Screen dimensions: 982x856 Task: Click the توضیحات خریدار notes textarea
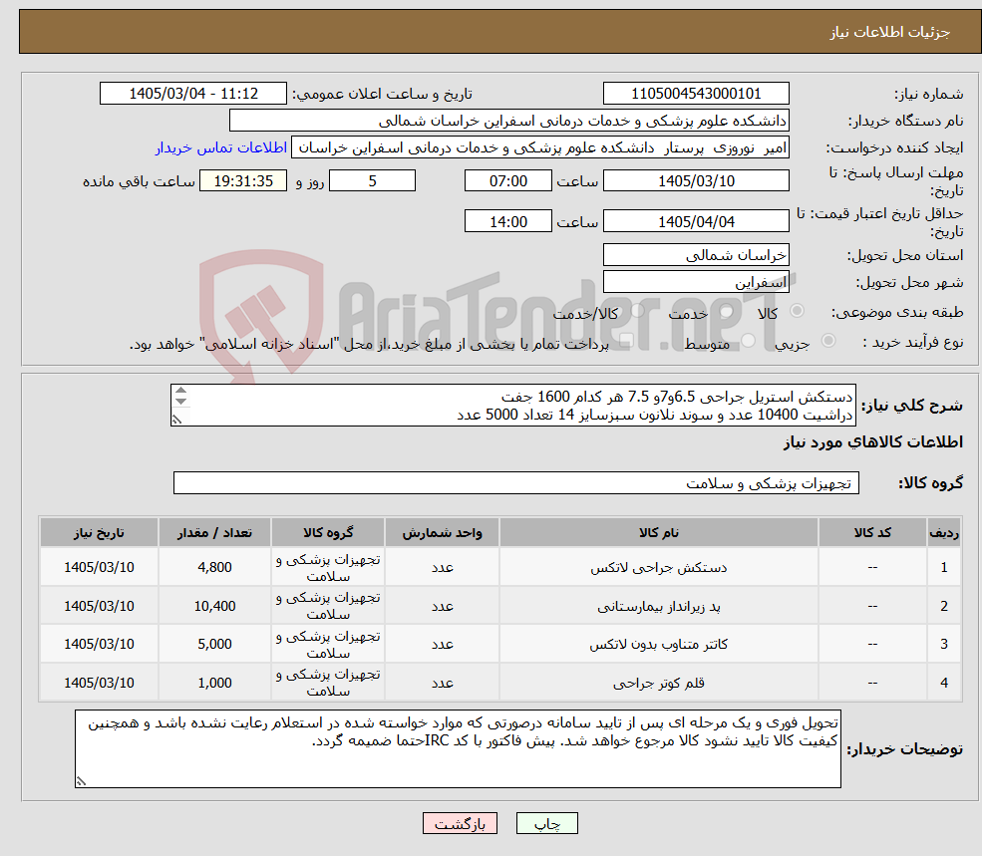pos(458,749)
